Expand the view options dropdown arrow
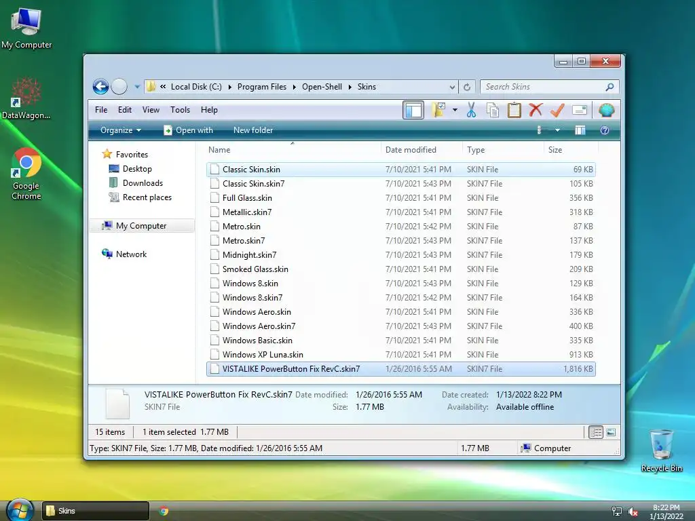The height and width of the screenshot is (521, 695). [x=557, y=130]
